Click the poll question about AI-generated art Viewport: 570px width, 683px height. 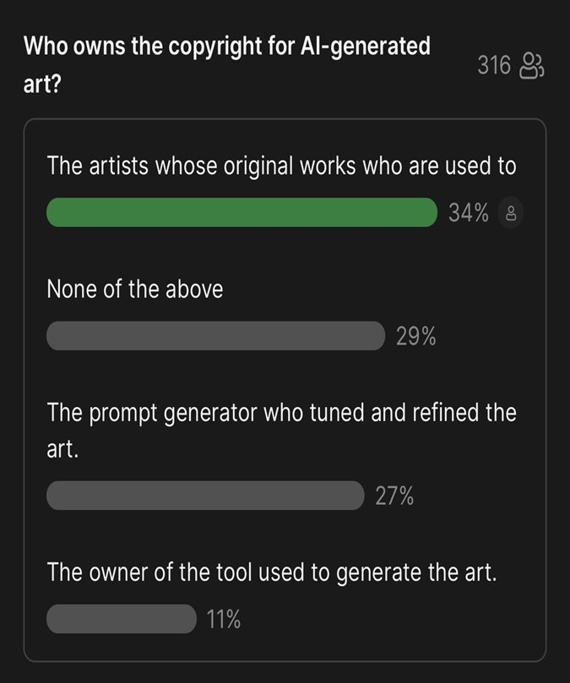(x=227, y=64)
